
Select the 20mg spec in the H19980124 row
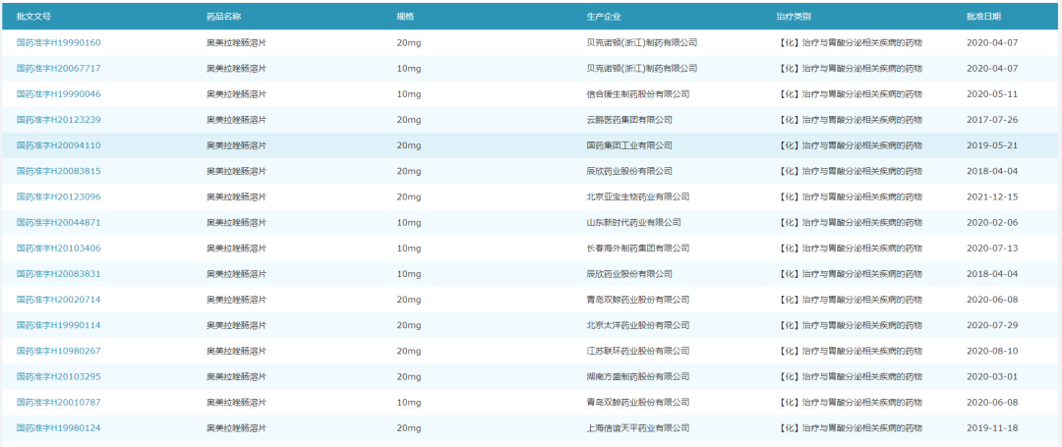point(409,428)
